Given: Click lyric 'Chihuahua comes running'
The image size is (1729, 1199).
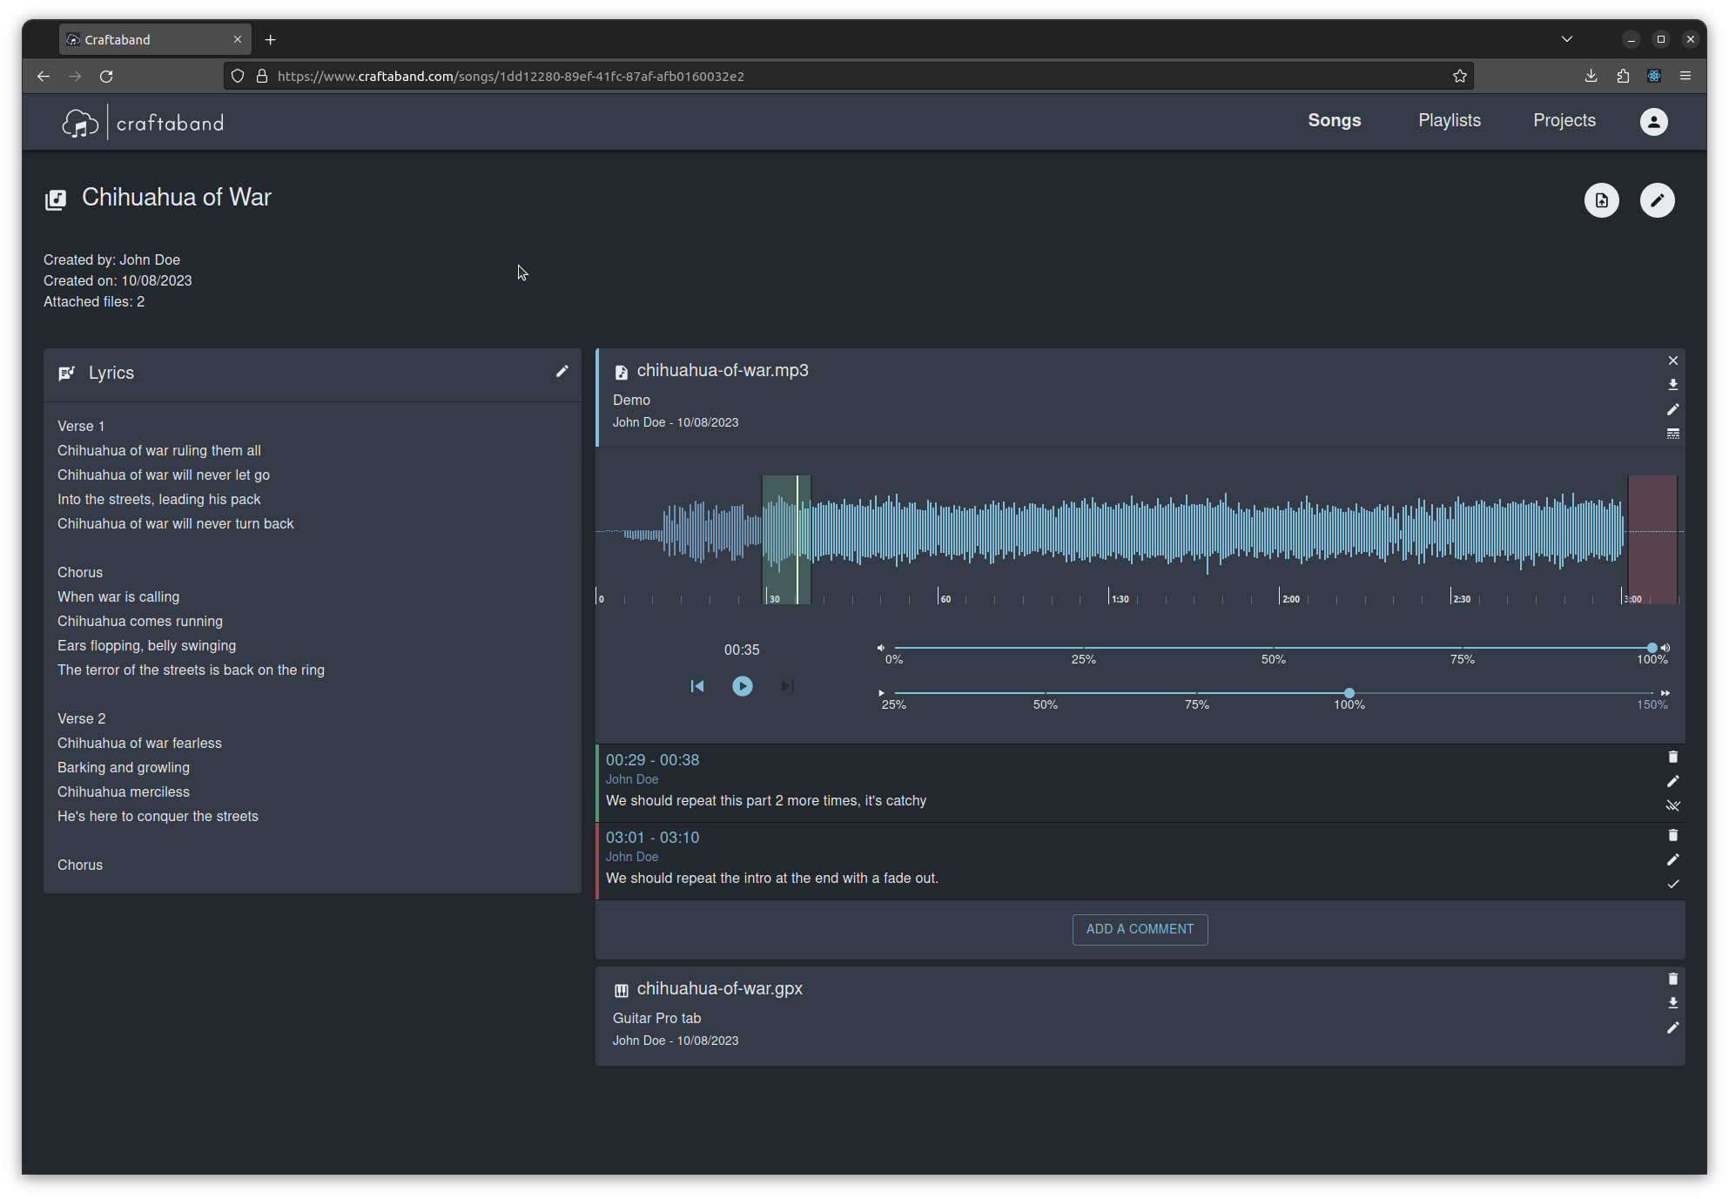Looking at the screenshot, I should tap(140, 622).
